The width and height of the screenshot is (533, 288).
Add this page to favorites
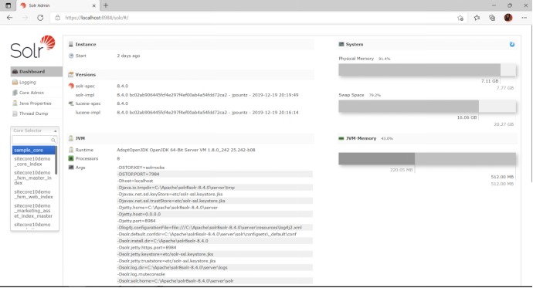pyautogui.click(x=460, y=18)
